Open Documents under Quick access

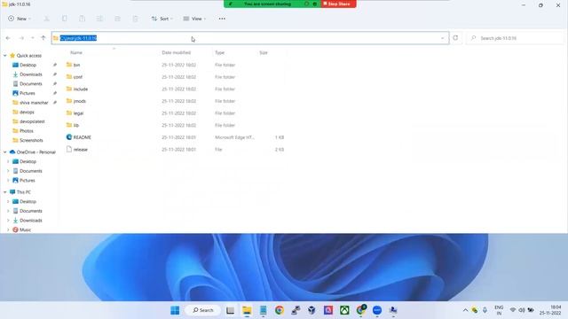point(31,84)
